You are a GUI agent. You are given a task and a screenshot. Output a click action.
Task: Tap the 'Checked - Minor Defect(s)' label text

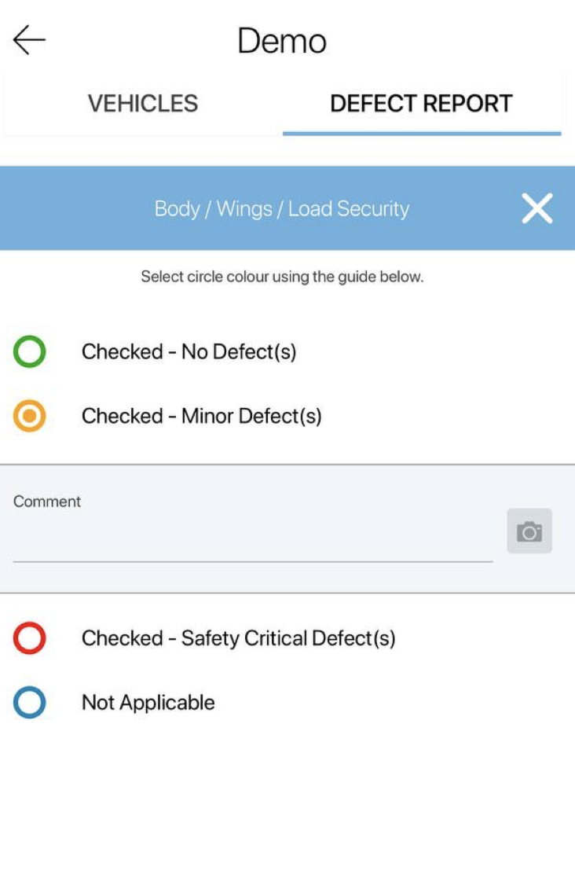201,416
